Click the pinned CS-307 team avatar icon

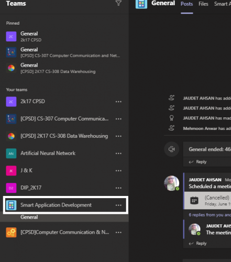pyautogui.click(x=11, y=52)
